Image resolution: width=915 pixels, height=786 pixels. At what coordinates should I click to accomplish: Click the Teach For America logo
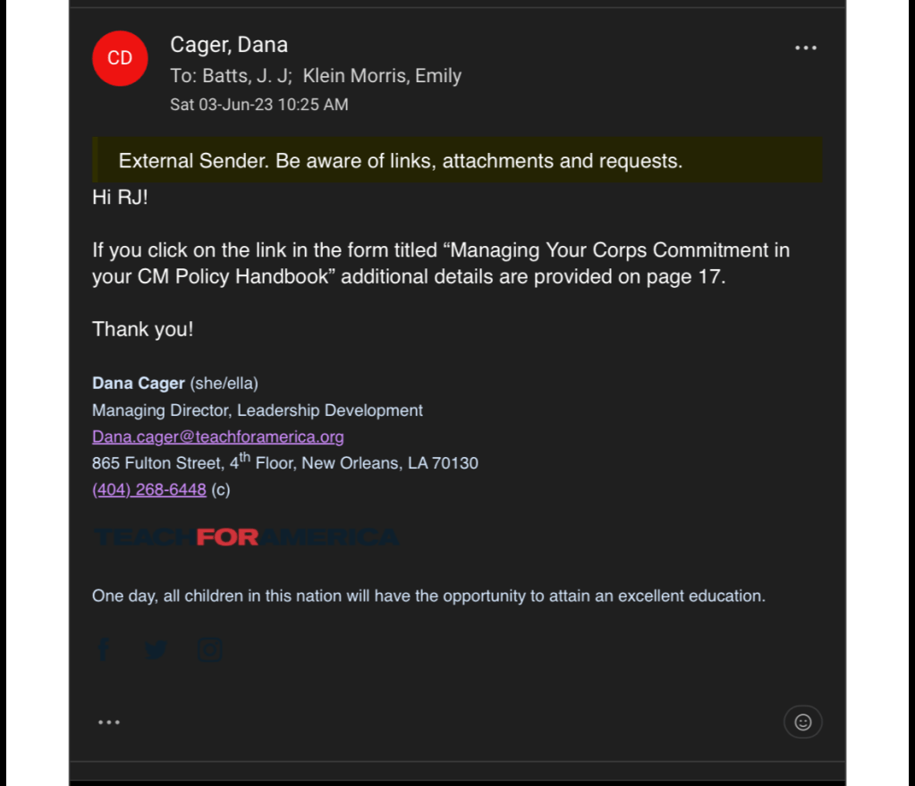[246, 537]
